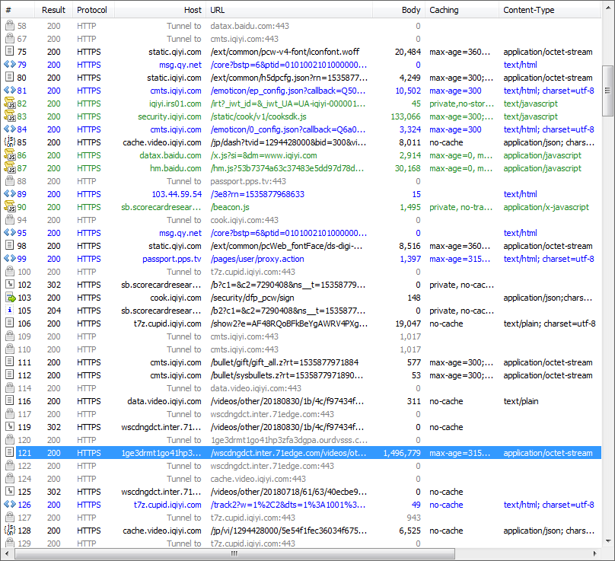
Task: Select the datax.baidu.com:443 tunnel URL
Action: 250,26
